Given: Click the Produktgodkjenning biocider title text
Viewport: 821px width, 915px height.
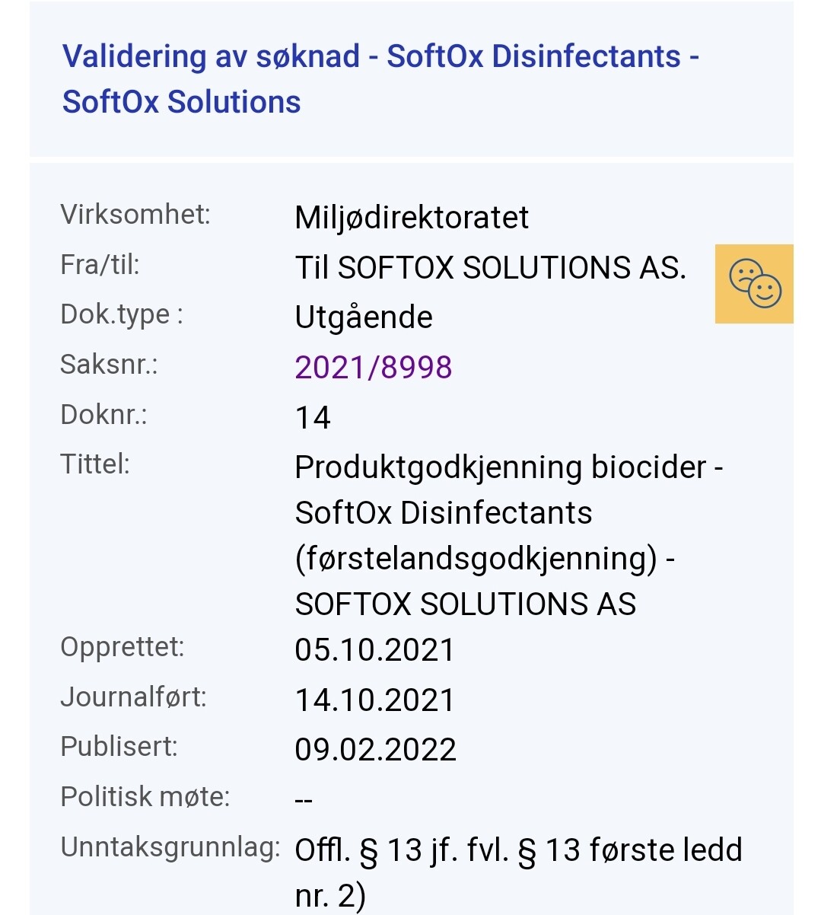Looking at the screenshot, I should click(509, 535).
